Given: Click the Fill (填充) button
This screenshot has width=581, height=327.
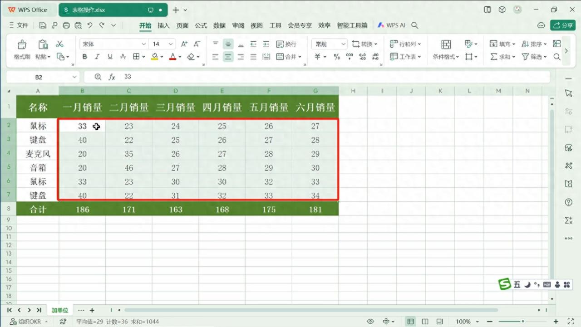Looking at the screenshot, I should click(503, 44).
